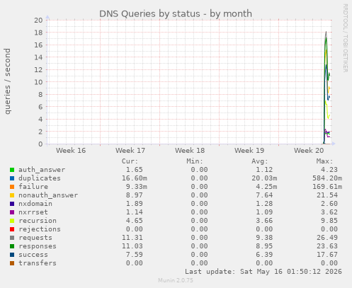Screen dimensions: 352x288
Task: Click duplicates max value 584.20m
Action: coord(327,178)
